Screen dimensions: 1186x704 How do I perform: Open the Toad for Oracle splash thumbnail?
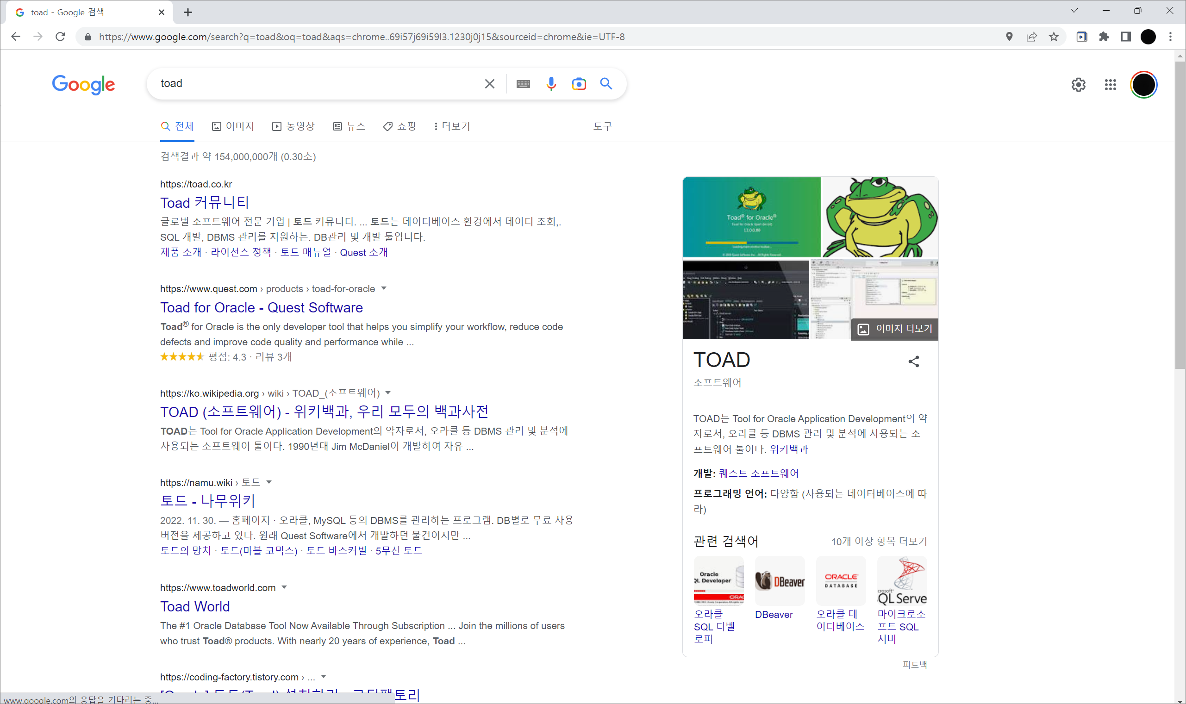click(751, 217)
